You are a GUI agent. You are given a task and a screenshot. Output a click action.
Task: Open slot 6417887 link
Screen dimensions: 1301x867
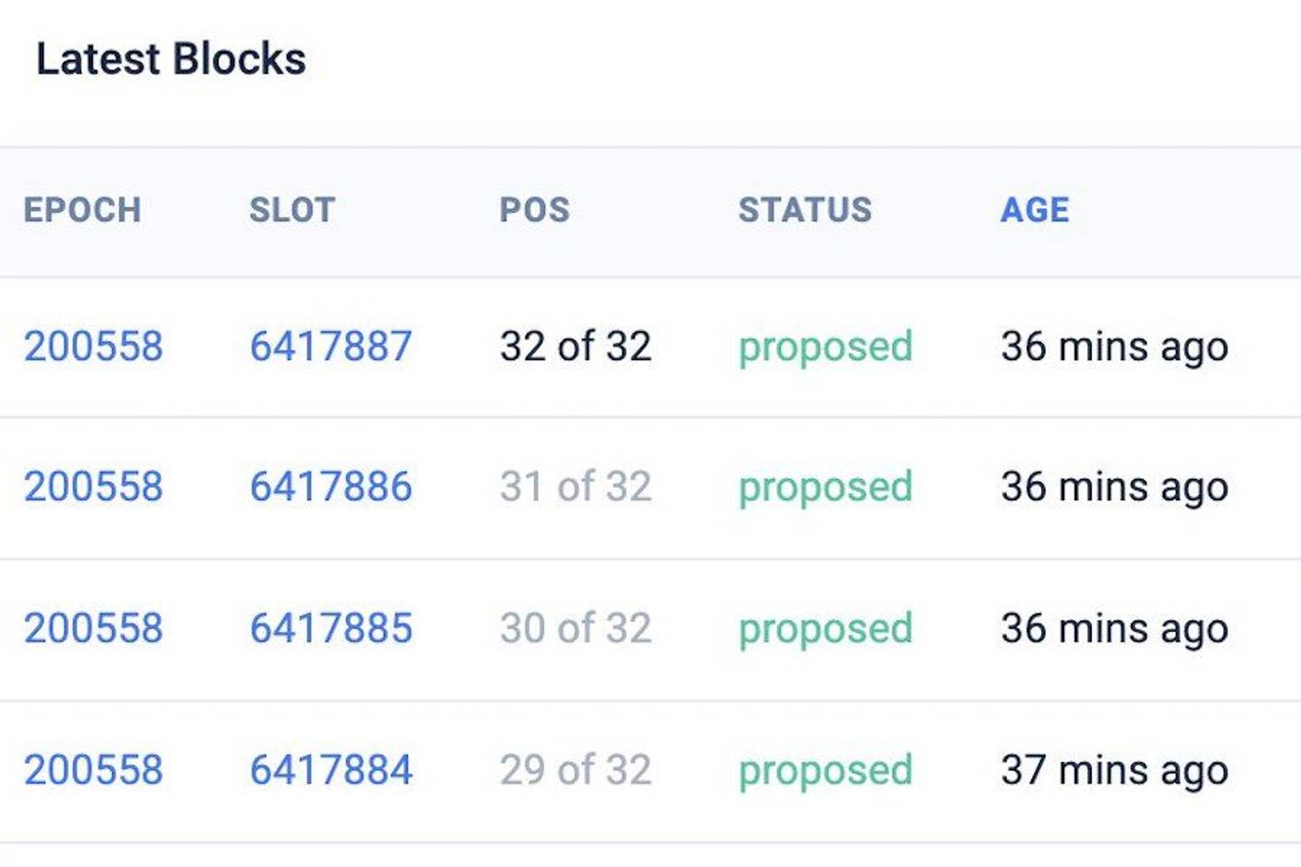[x=330, y=347]
